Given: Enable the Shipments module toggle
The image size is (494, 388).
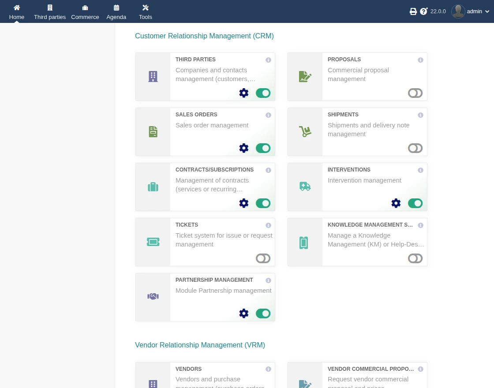Looking at the screenshot, I should [415, 148].
